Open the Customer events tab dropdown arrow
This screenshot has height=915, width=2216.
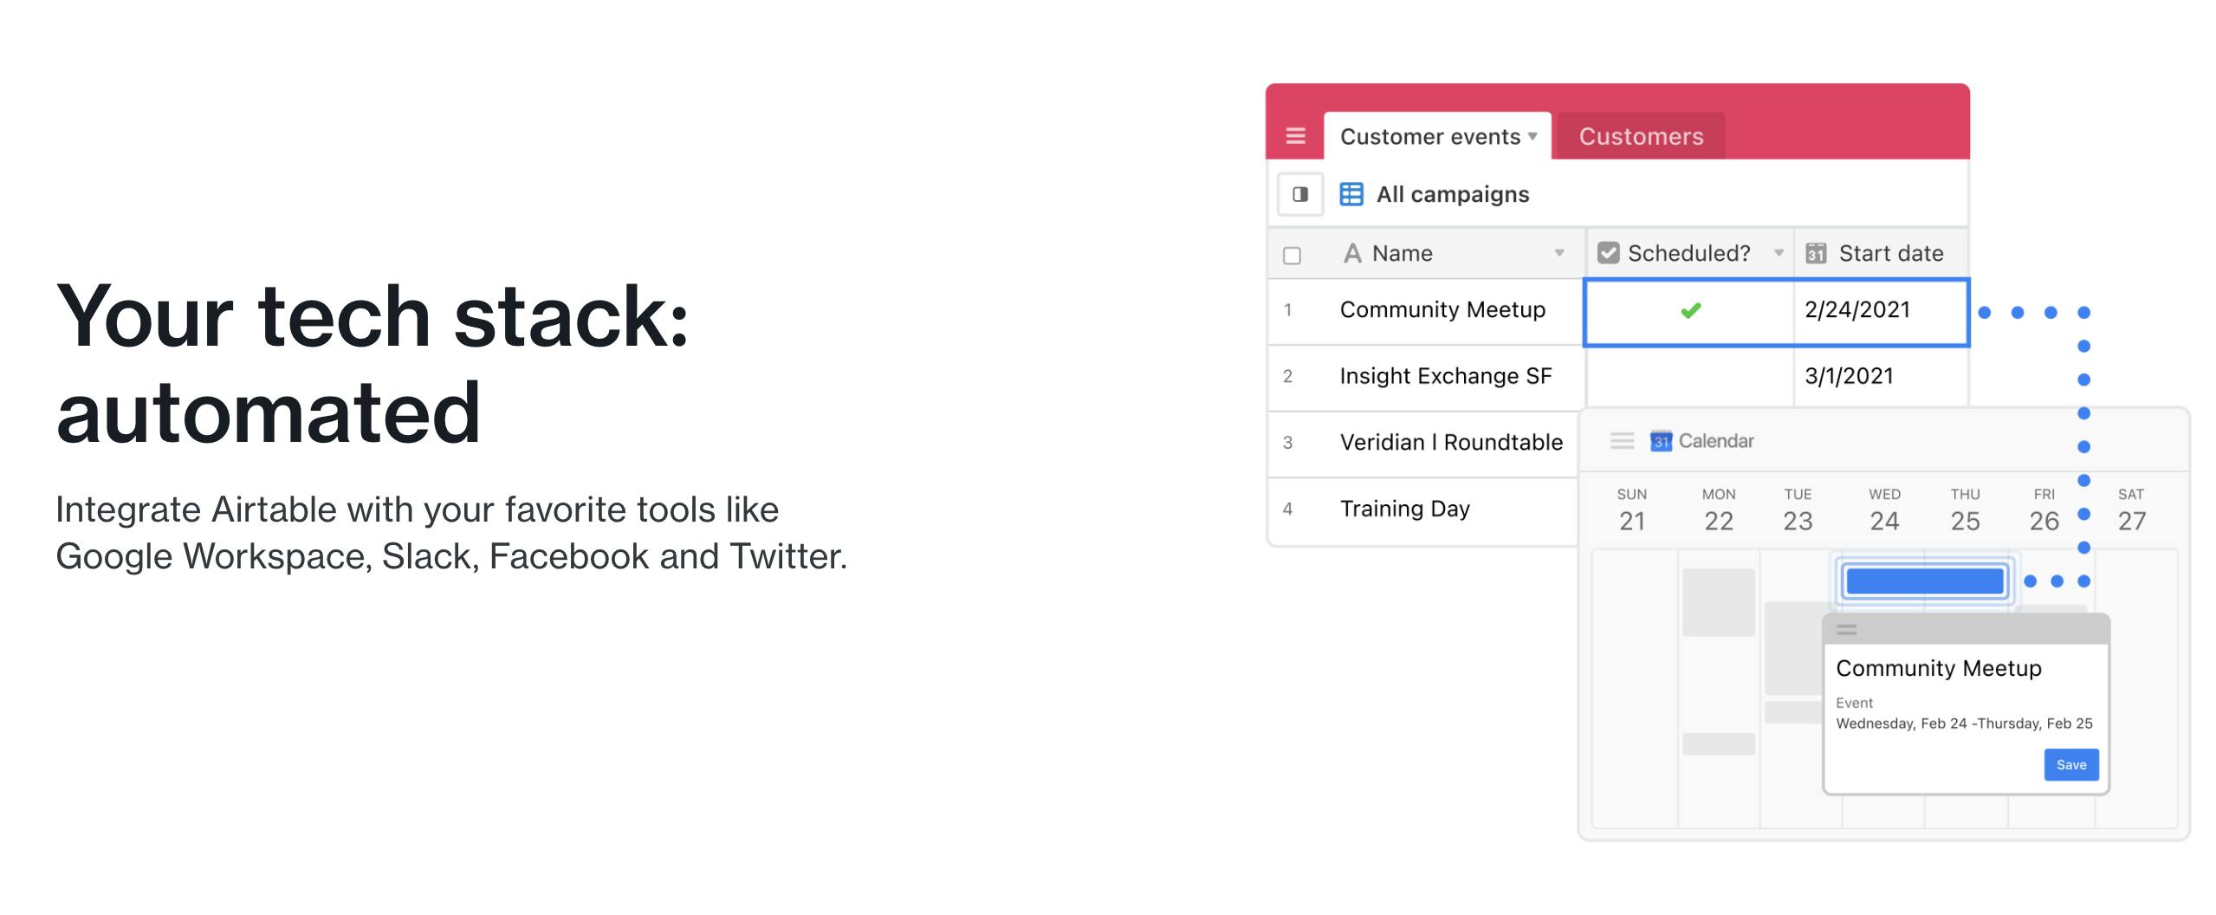click(x=1532, y=136)
